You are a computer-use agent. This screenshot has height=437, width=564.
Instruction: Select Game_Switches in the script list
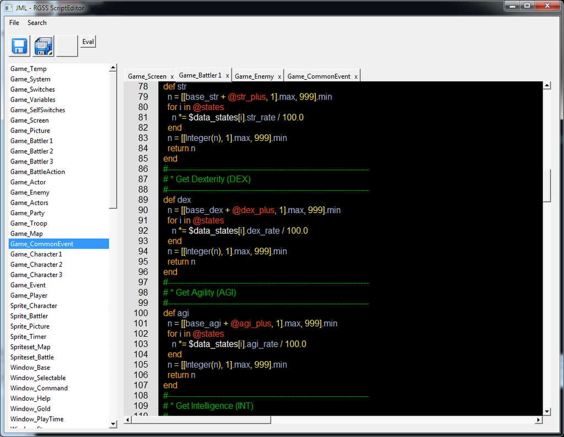click(58, 89)
